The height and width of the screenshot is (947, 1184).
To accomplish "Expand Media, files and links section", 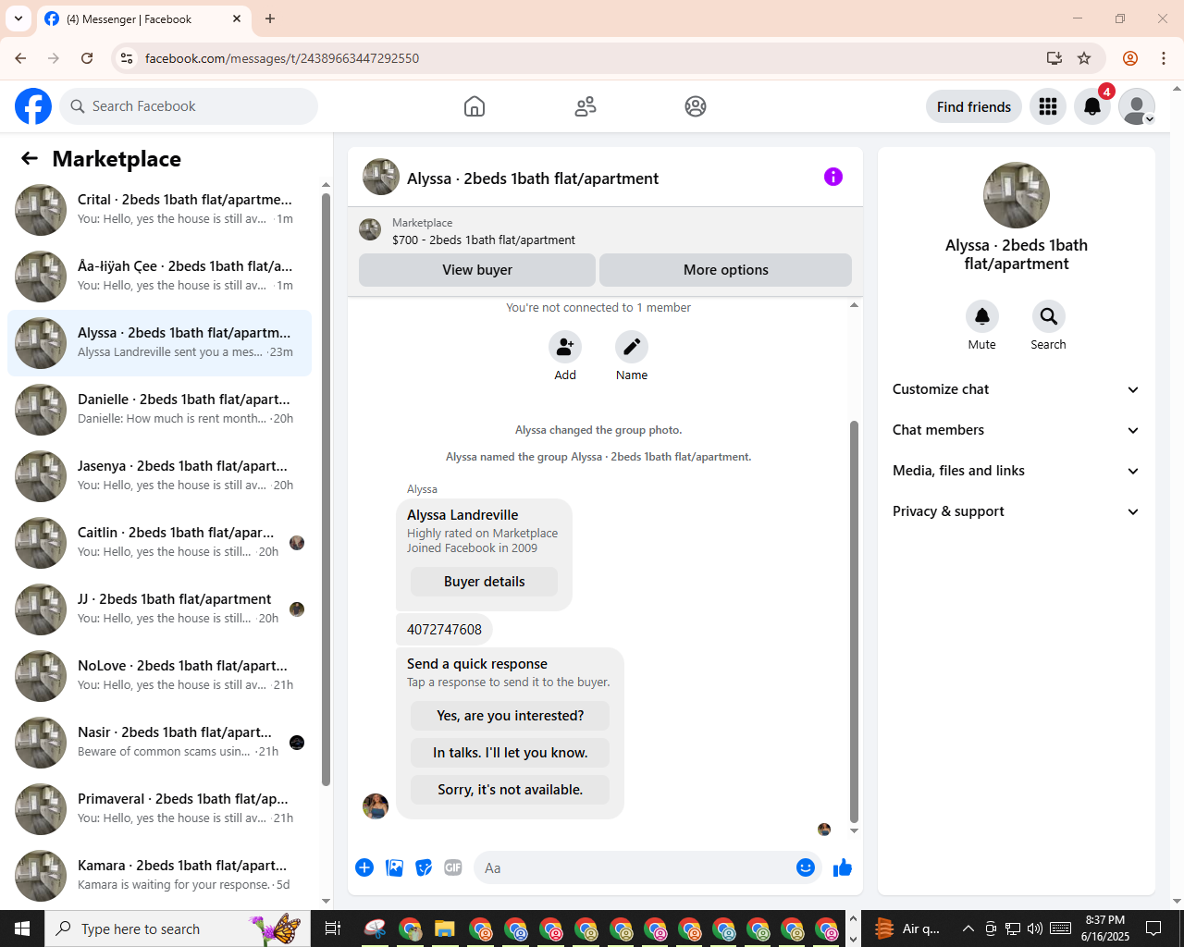I will point(1017,471).
